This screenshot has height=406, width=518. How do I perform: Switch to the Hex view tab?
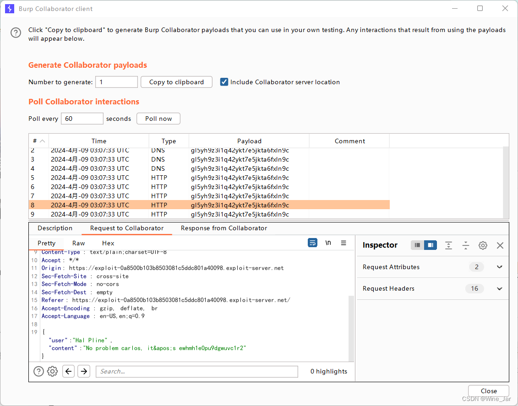point(108,243)
